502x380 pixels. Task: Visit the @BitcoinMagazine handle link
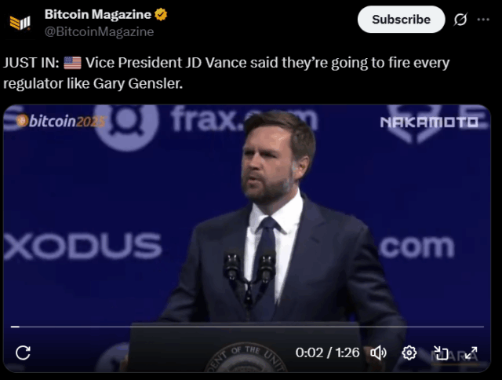point(100,31)
